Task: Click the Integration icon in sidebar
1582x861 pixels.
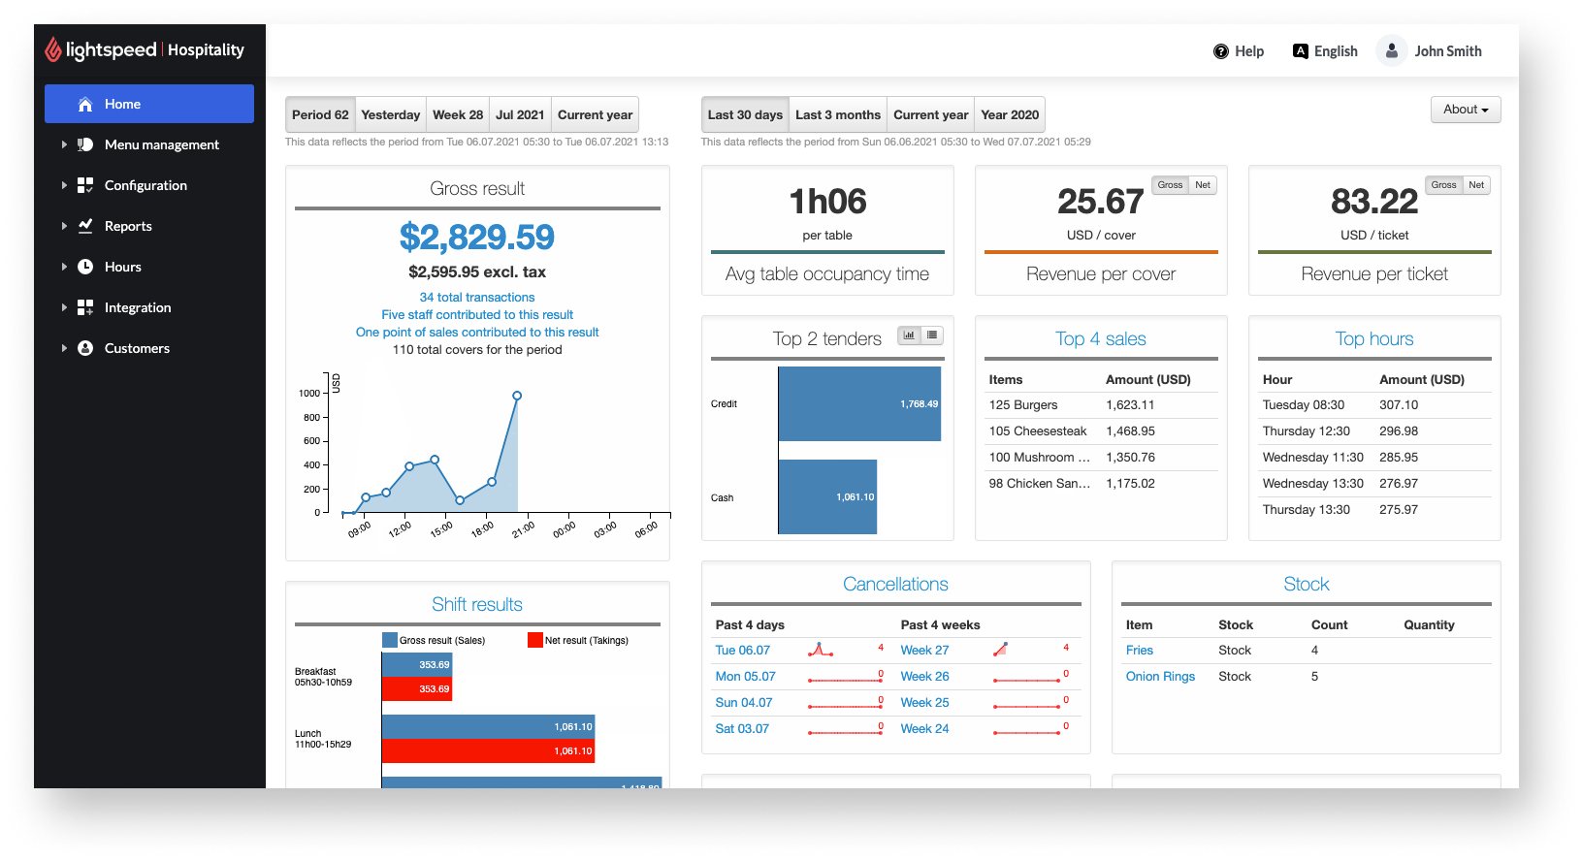Action: click(85, 307)
